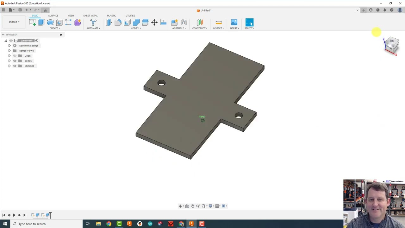Activate the (Unsaved) component radio button
The image size is (405, 228).
click(37, 41)
